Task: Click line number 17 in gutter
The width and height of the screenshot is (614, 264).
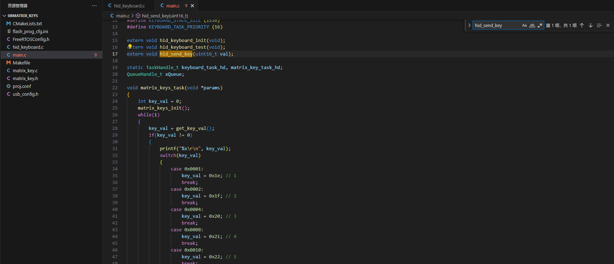Action: pos(115,54)
